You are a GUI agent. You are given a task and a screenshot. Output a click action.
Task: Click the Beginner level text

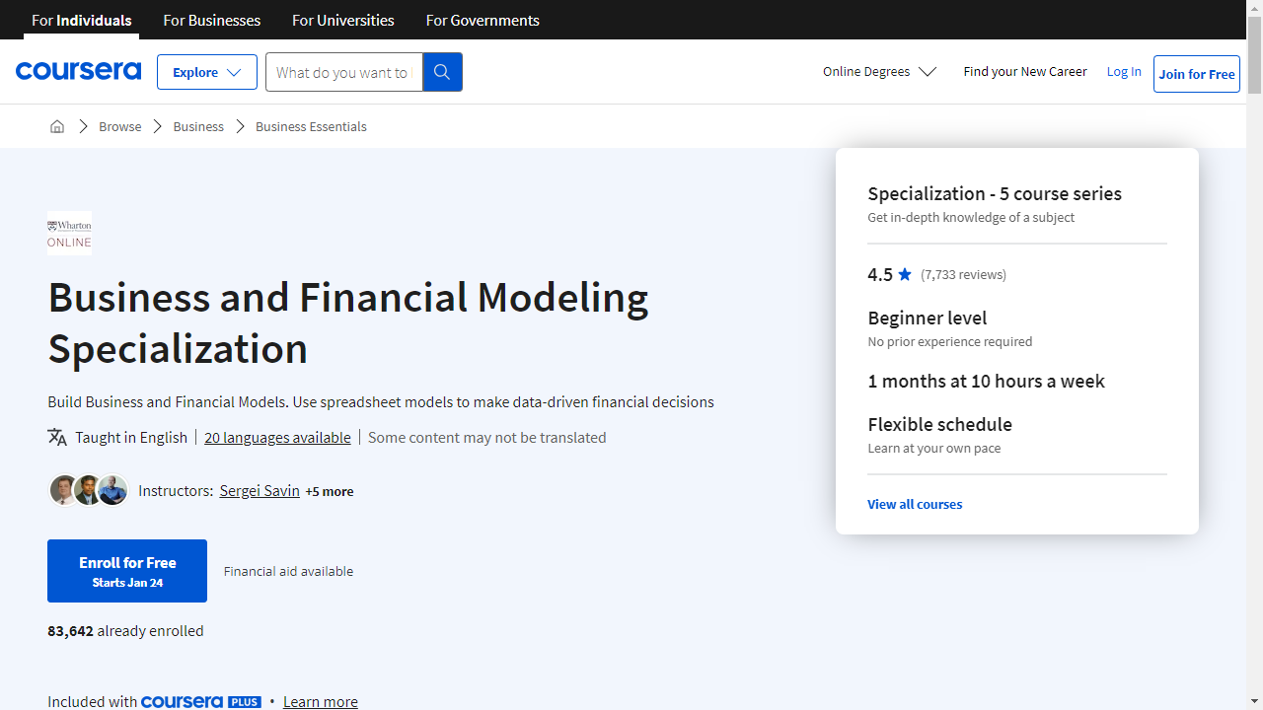tap(928, 318)
